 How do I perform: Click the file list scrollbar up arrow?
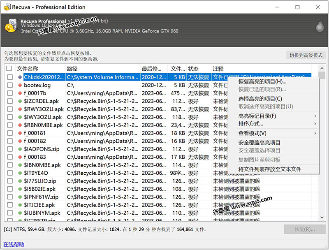(x=322, y=68)
